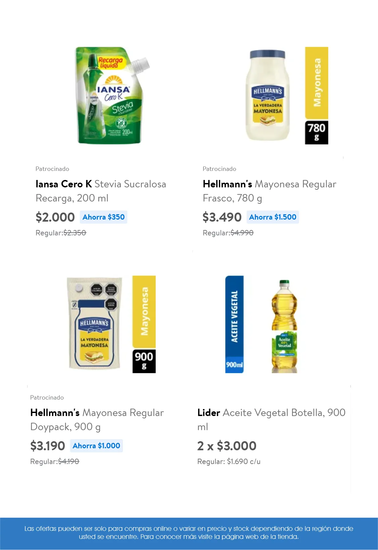Click the blue Aceite Vegetal 900ml label
The width and height of the screenshot is (378, 550).
(234, 324)
